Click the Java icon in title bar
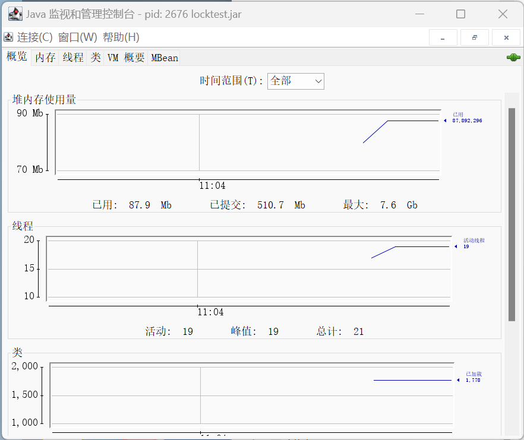 click(15, 14)
